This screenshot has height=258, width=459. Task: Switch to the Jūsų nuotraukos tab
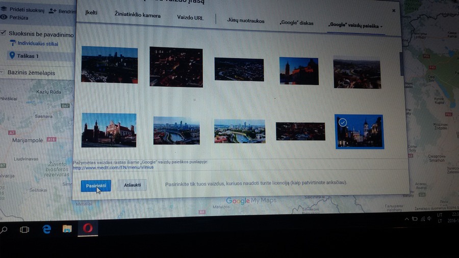[x=246, y=21]
